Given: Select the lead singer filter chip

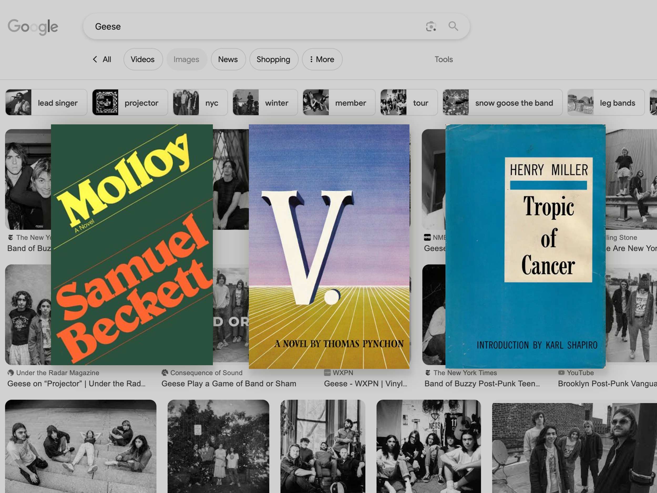Looking at the screenshot, I should pyautogui.click(x=46, y=103).
